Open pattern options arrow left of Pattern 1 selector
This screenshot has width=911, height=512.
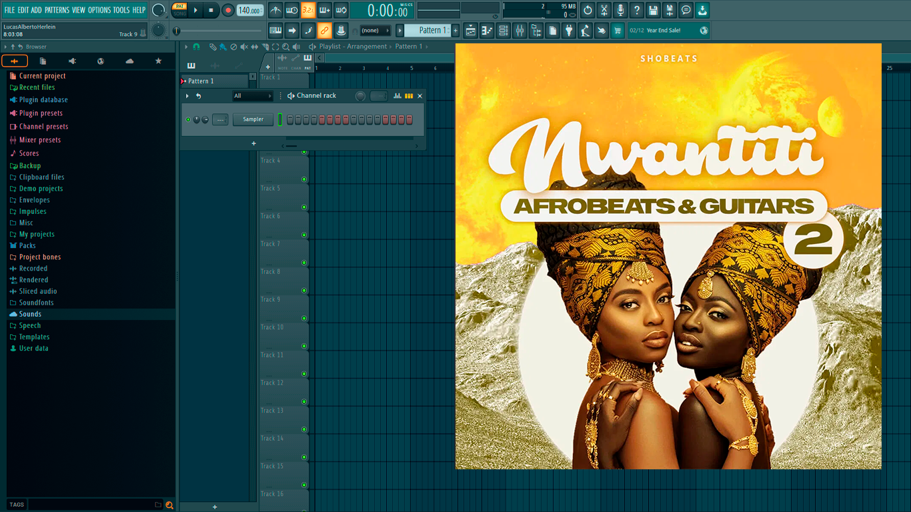point(400,30)
